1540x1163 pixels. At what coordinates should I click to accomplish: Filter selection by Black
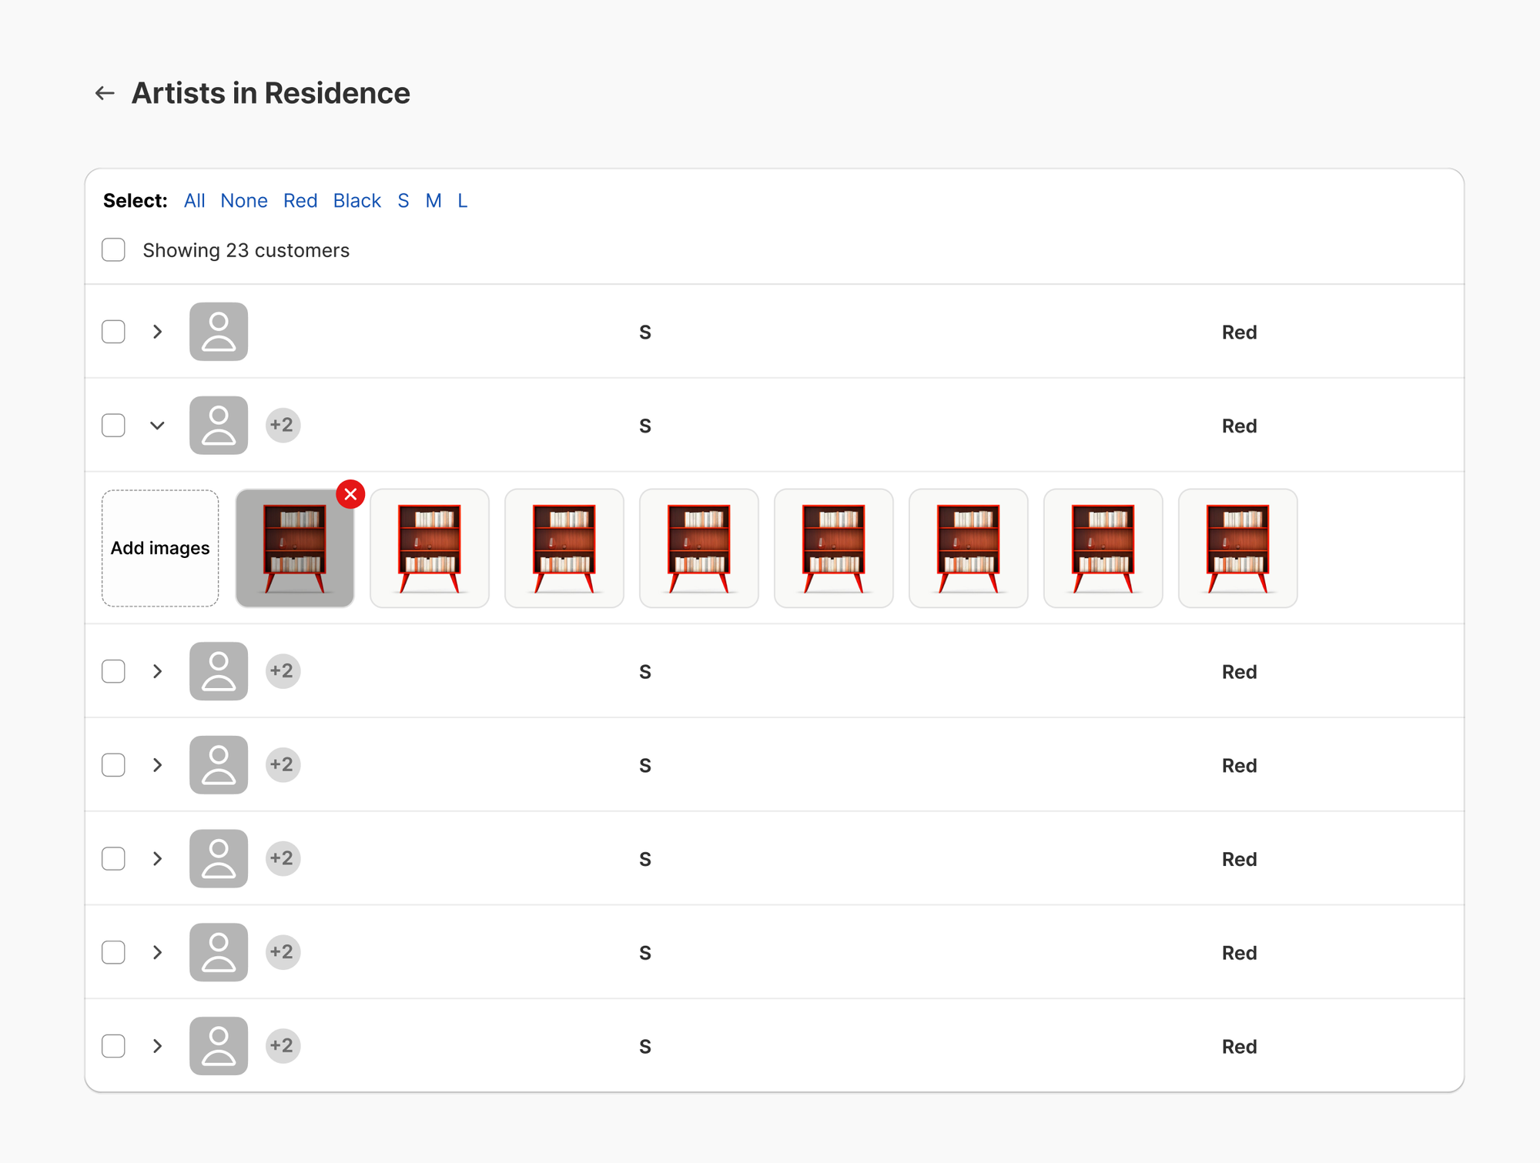click(357, 201)
